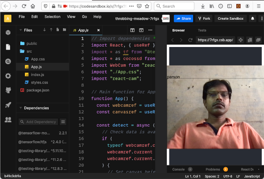Expand the public folder
The height and width of the screenshot is (179, 264).
pyautogui.click(x=32, y=44)
